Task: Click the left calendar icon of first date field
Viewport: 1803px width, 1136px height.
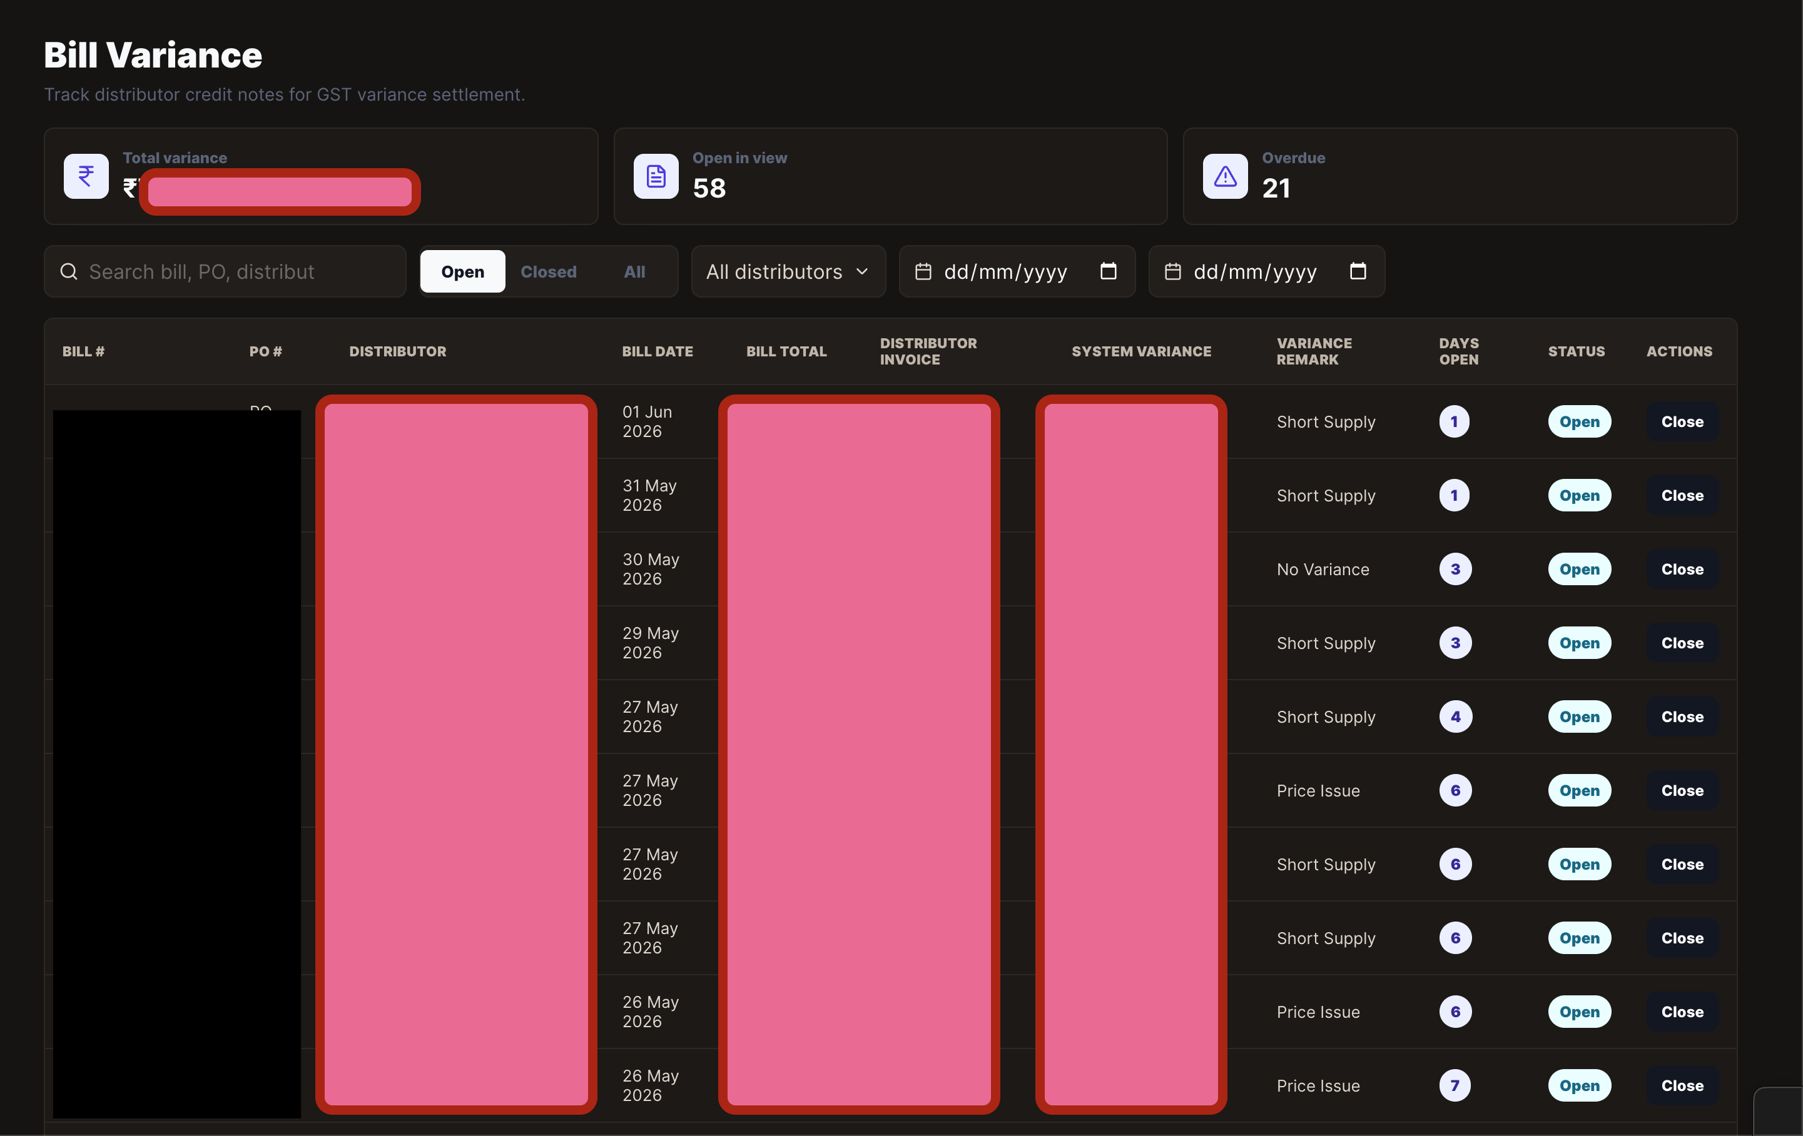Action: tap(923, 271)
